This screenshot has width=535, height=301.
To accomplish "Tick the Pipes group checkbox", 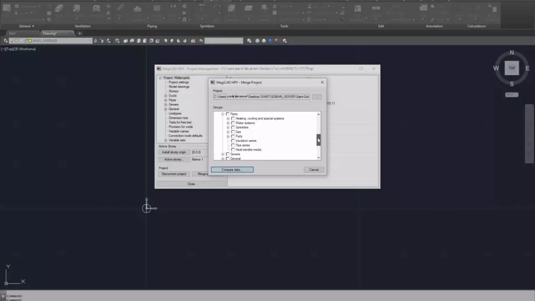I will click(x=228, y=114).
